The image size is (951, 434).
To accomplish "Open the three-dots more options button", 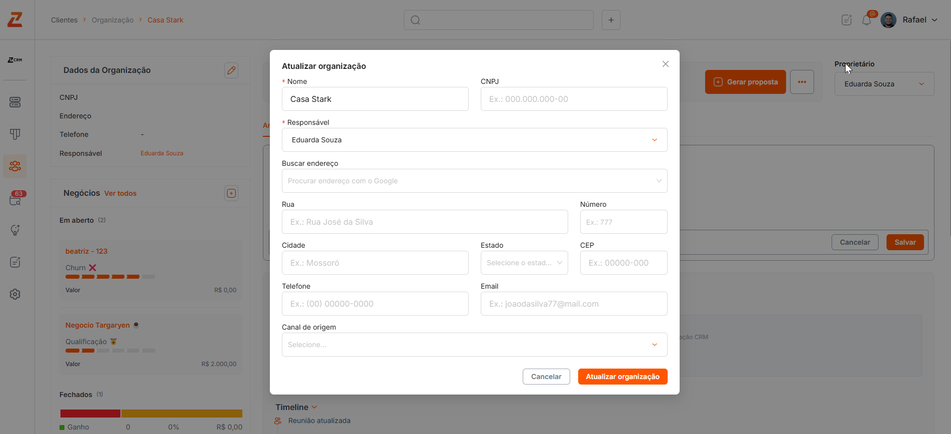I will coord(802,82).
